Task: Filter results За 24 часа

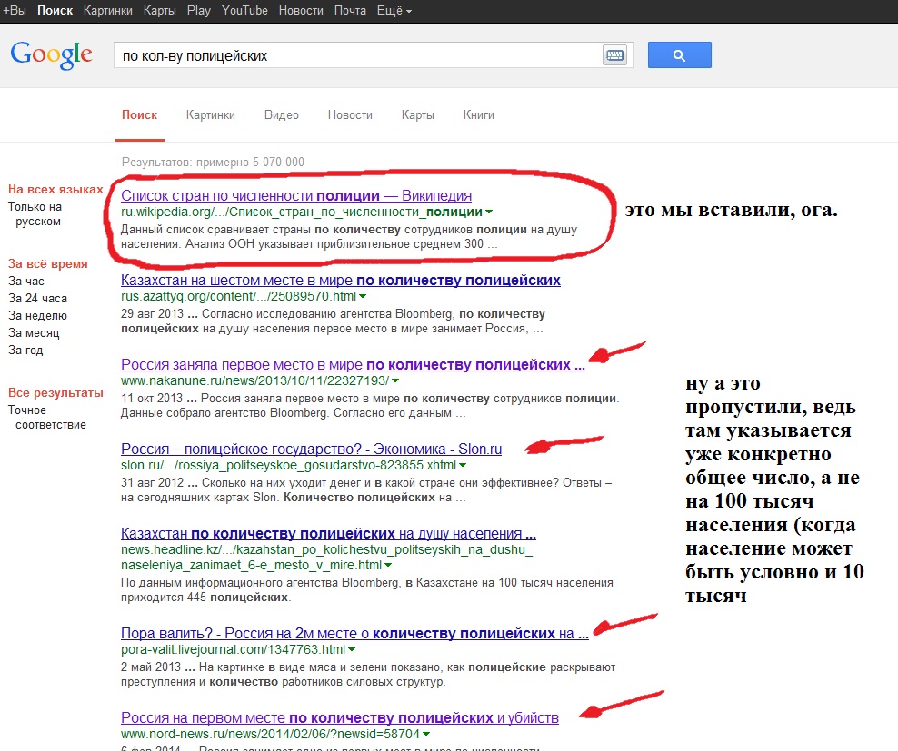Action: pos(37,298)
